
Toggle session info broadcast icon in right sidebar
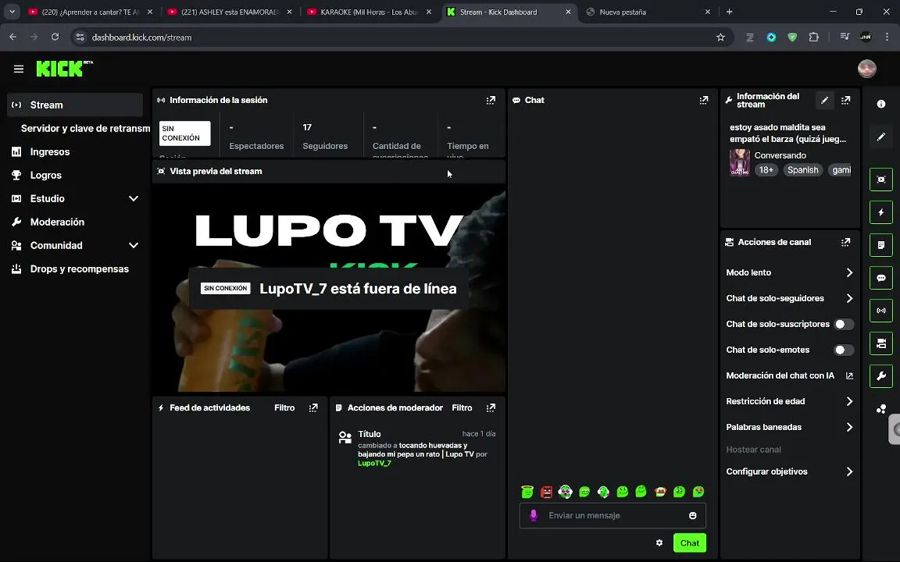881,310
